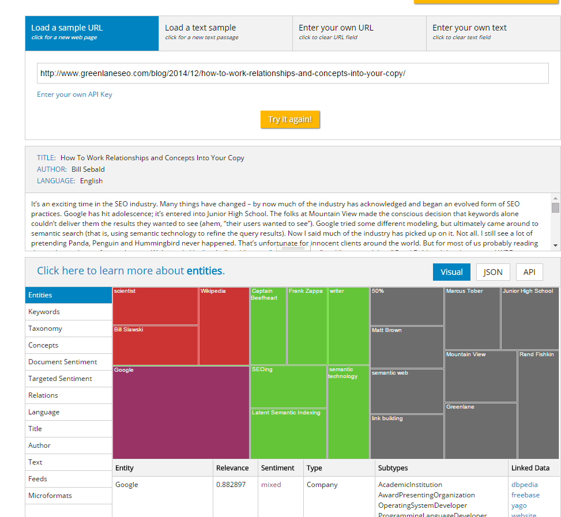Open the Enter your own URL tab
This screenshot has height=517, width=561.
click(359, 33)
